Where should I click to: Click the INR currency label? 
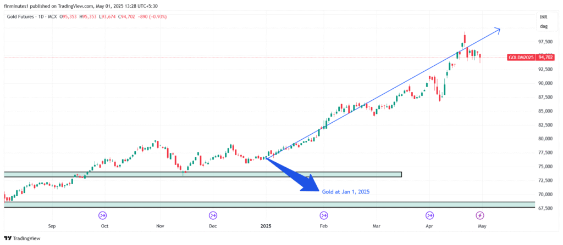click(x=544, y=17)
